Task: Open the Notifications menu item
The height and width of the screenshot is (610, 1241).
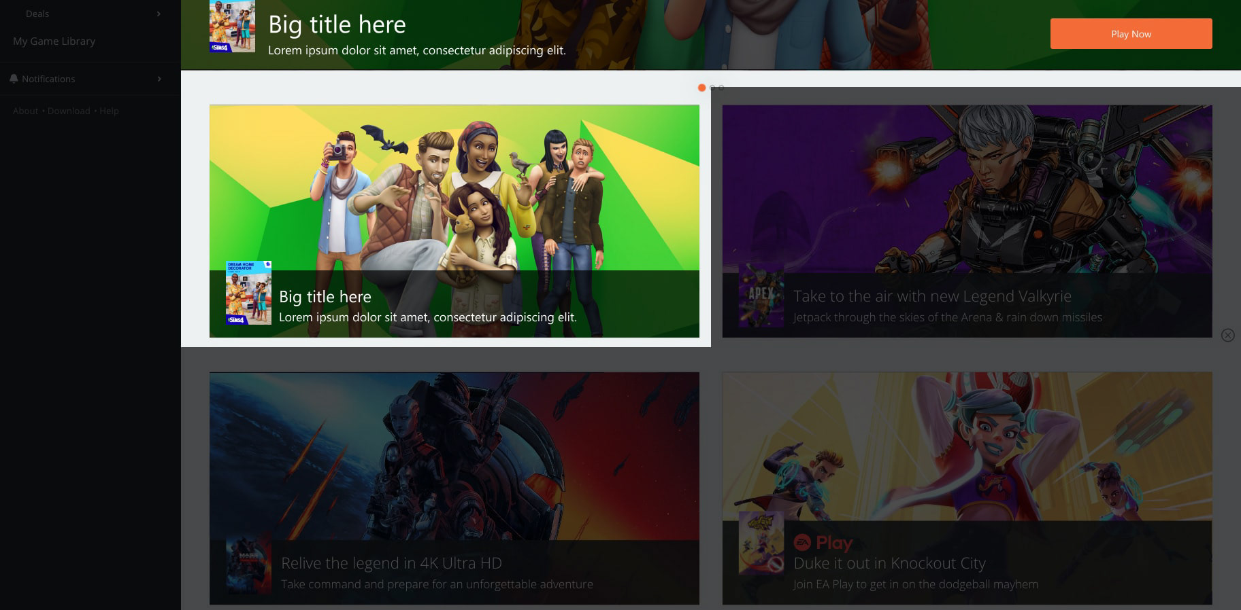Action: coord(48,79)
